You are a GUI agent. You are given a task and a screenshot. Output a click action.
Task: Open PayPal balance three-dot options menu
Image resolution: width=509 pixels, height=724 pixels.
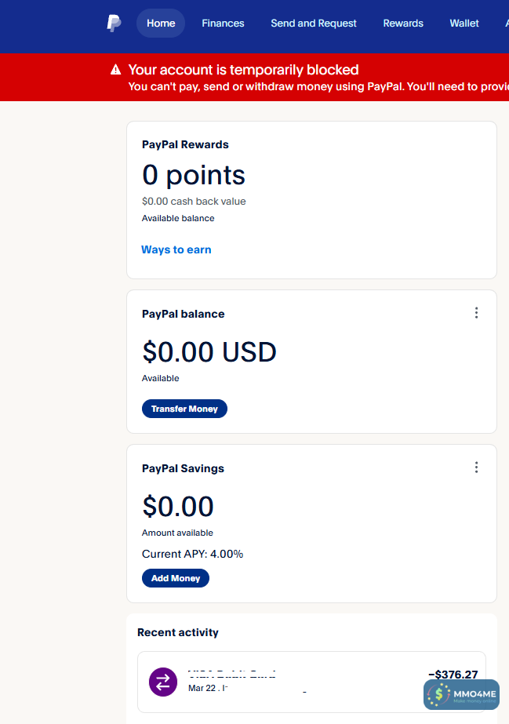[x=476, y=313]
